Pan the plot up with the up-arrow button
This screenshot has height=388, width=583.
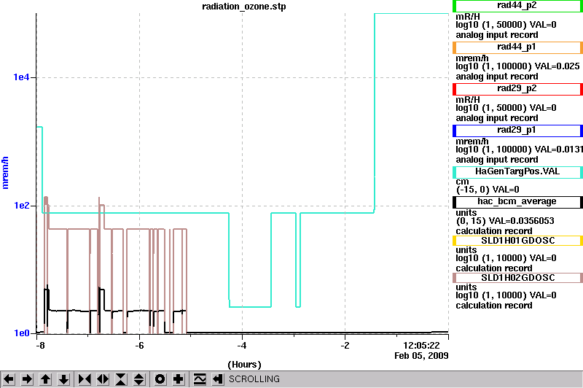(45, 379)
